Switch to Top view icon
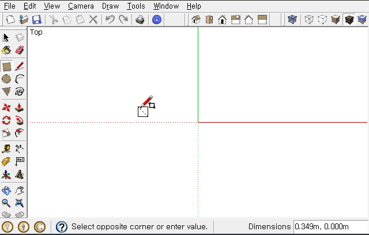 click(x=209, y=20)
